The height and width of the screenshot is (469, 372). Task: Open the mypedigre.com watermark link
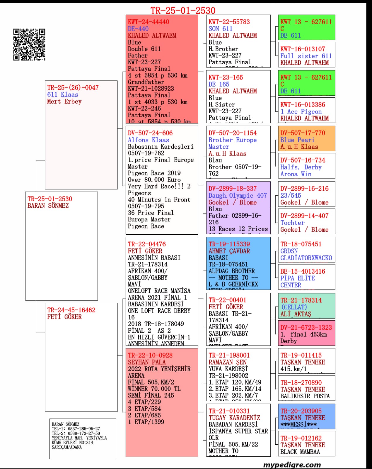tap(292, 465)
